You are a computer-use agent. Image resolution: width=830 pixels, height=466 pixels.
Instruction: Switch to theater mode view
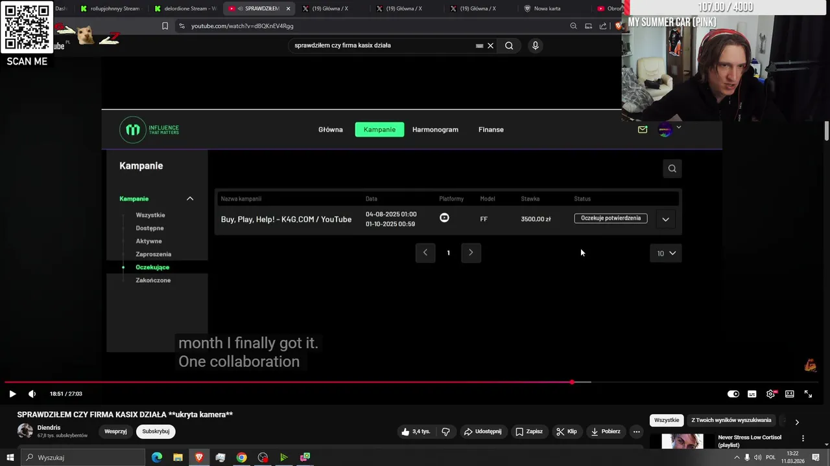pos(789,394)
